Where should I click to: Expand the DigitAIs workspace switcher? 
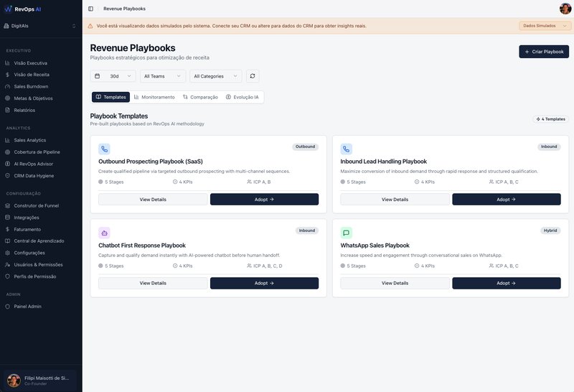click(41, 26)
